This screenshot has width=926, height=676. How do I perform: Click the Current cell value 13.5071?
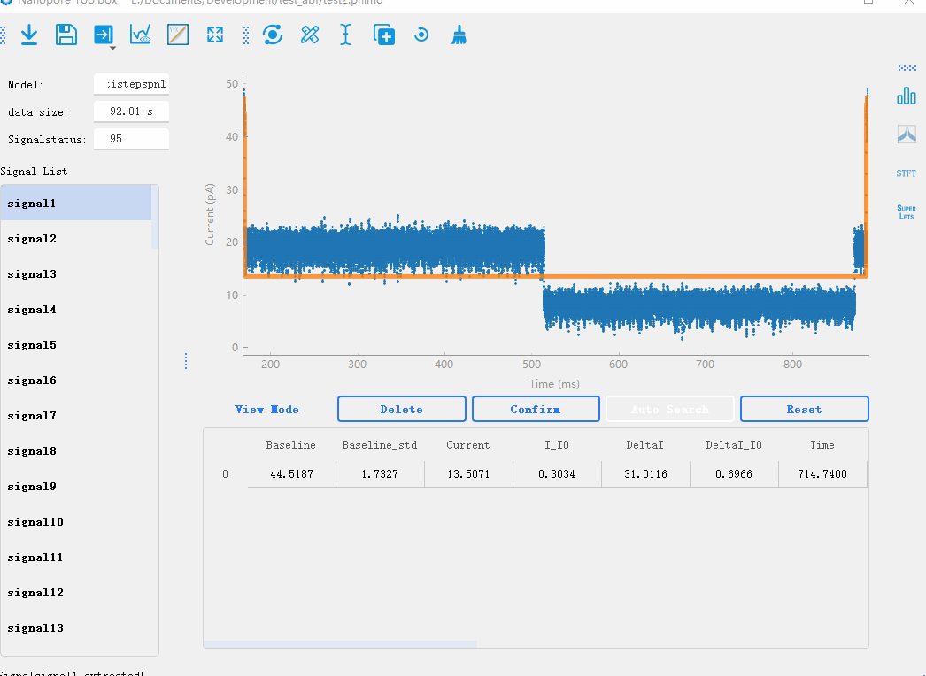click(x=469, y=474)
